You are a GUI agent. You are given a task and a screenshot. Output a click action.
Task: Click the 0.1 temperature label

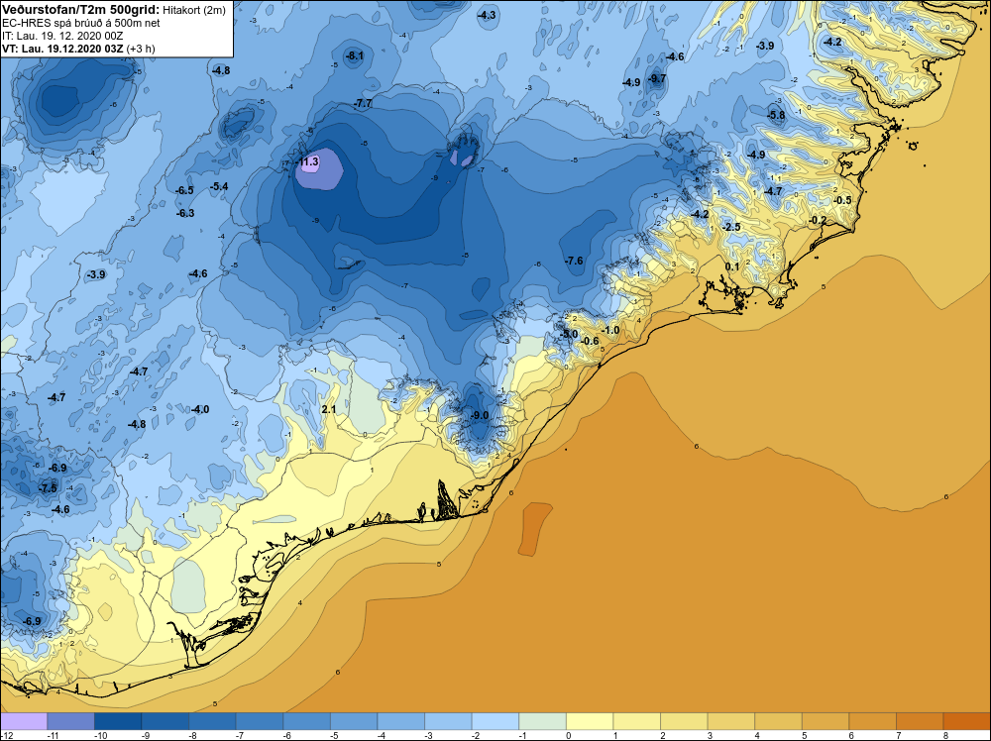tap(732, 267)
